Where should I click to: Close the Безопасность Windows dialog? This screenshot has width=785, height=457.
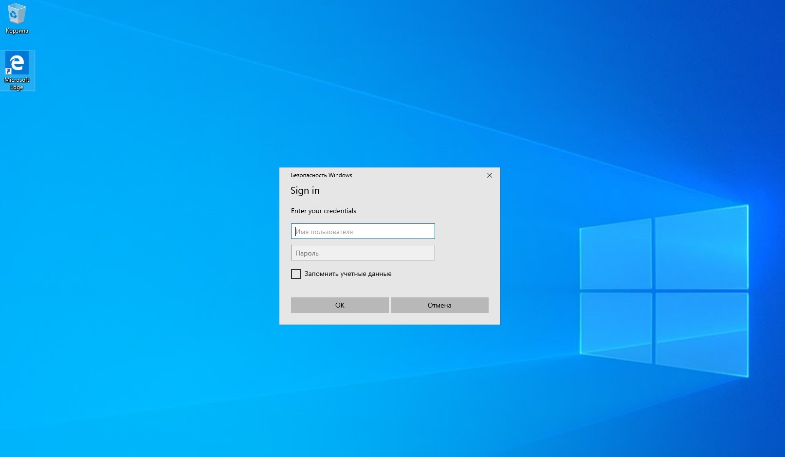click(x=490, y=175)
